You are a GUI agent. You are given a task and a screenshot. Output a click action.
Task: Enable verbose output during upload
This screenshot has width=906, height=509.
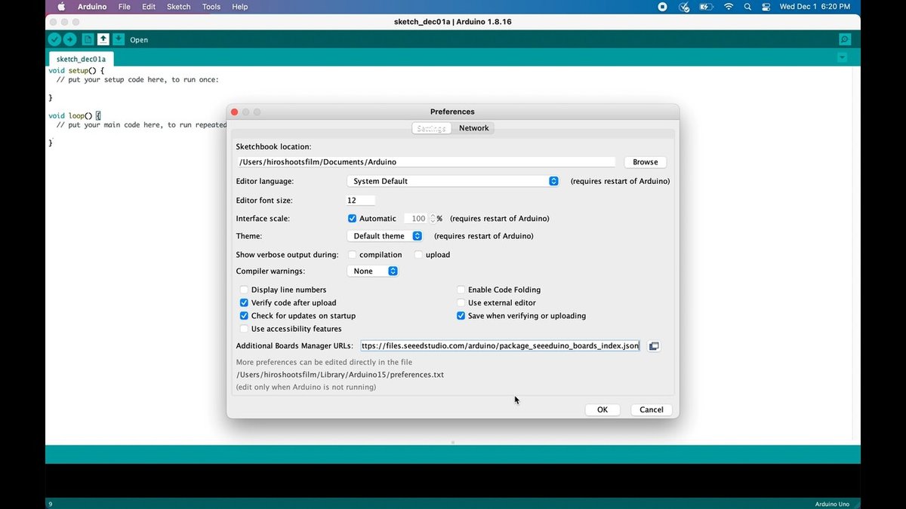pyautogui.click(x=418, y=255)
